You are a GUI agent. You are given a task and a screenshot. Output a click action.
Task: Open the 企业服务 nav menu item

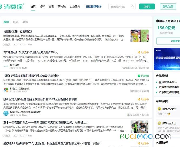coord(75,6)
